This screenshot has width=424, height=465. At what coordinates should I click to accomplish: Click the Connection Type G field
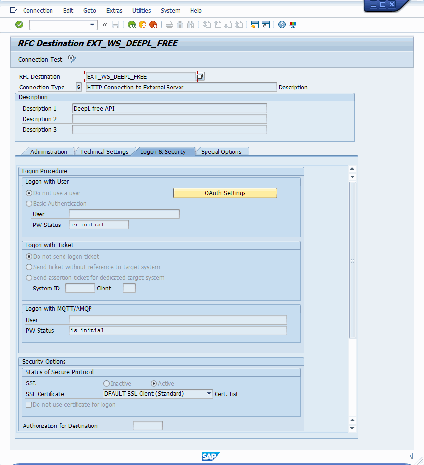78,87
